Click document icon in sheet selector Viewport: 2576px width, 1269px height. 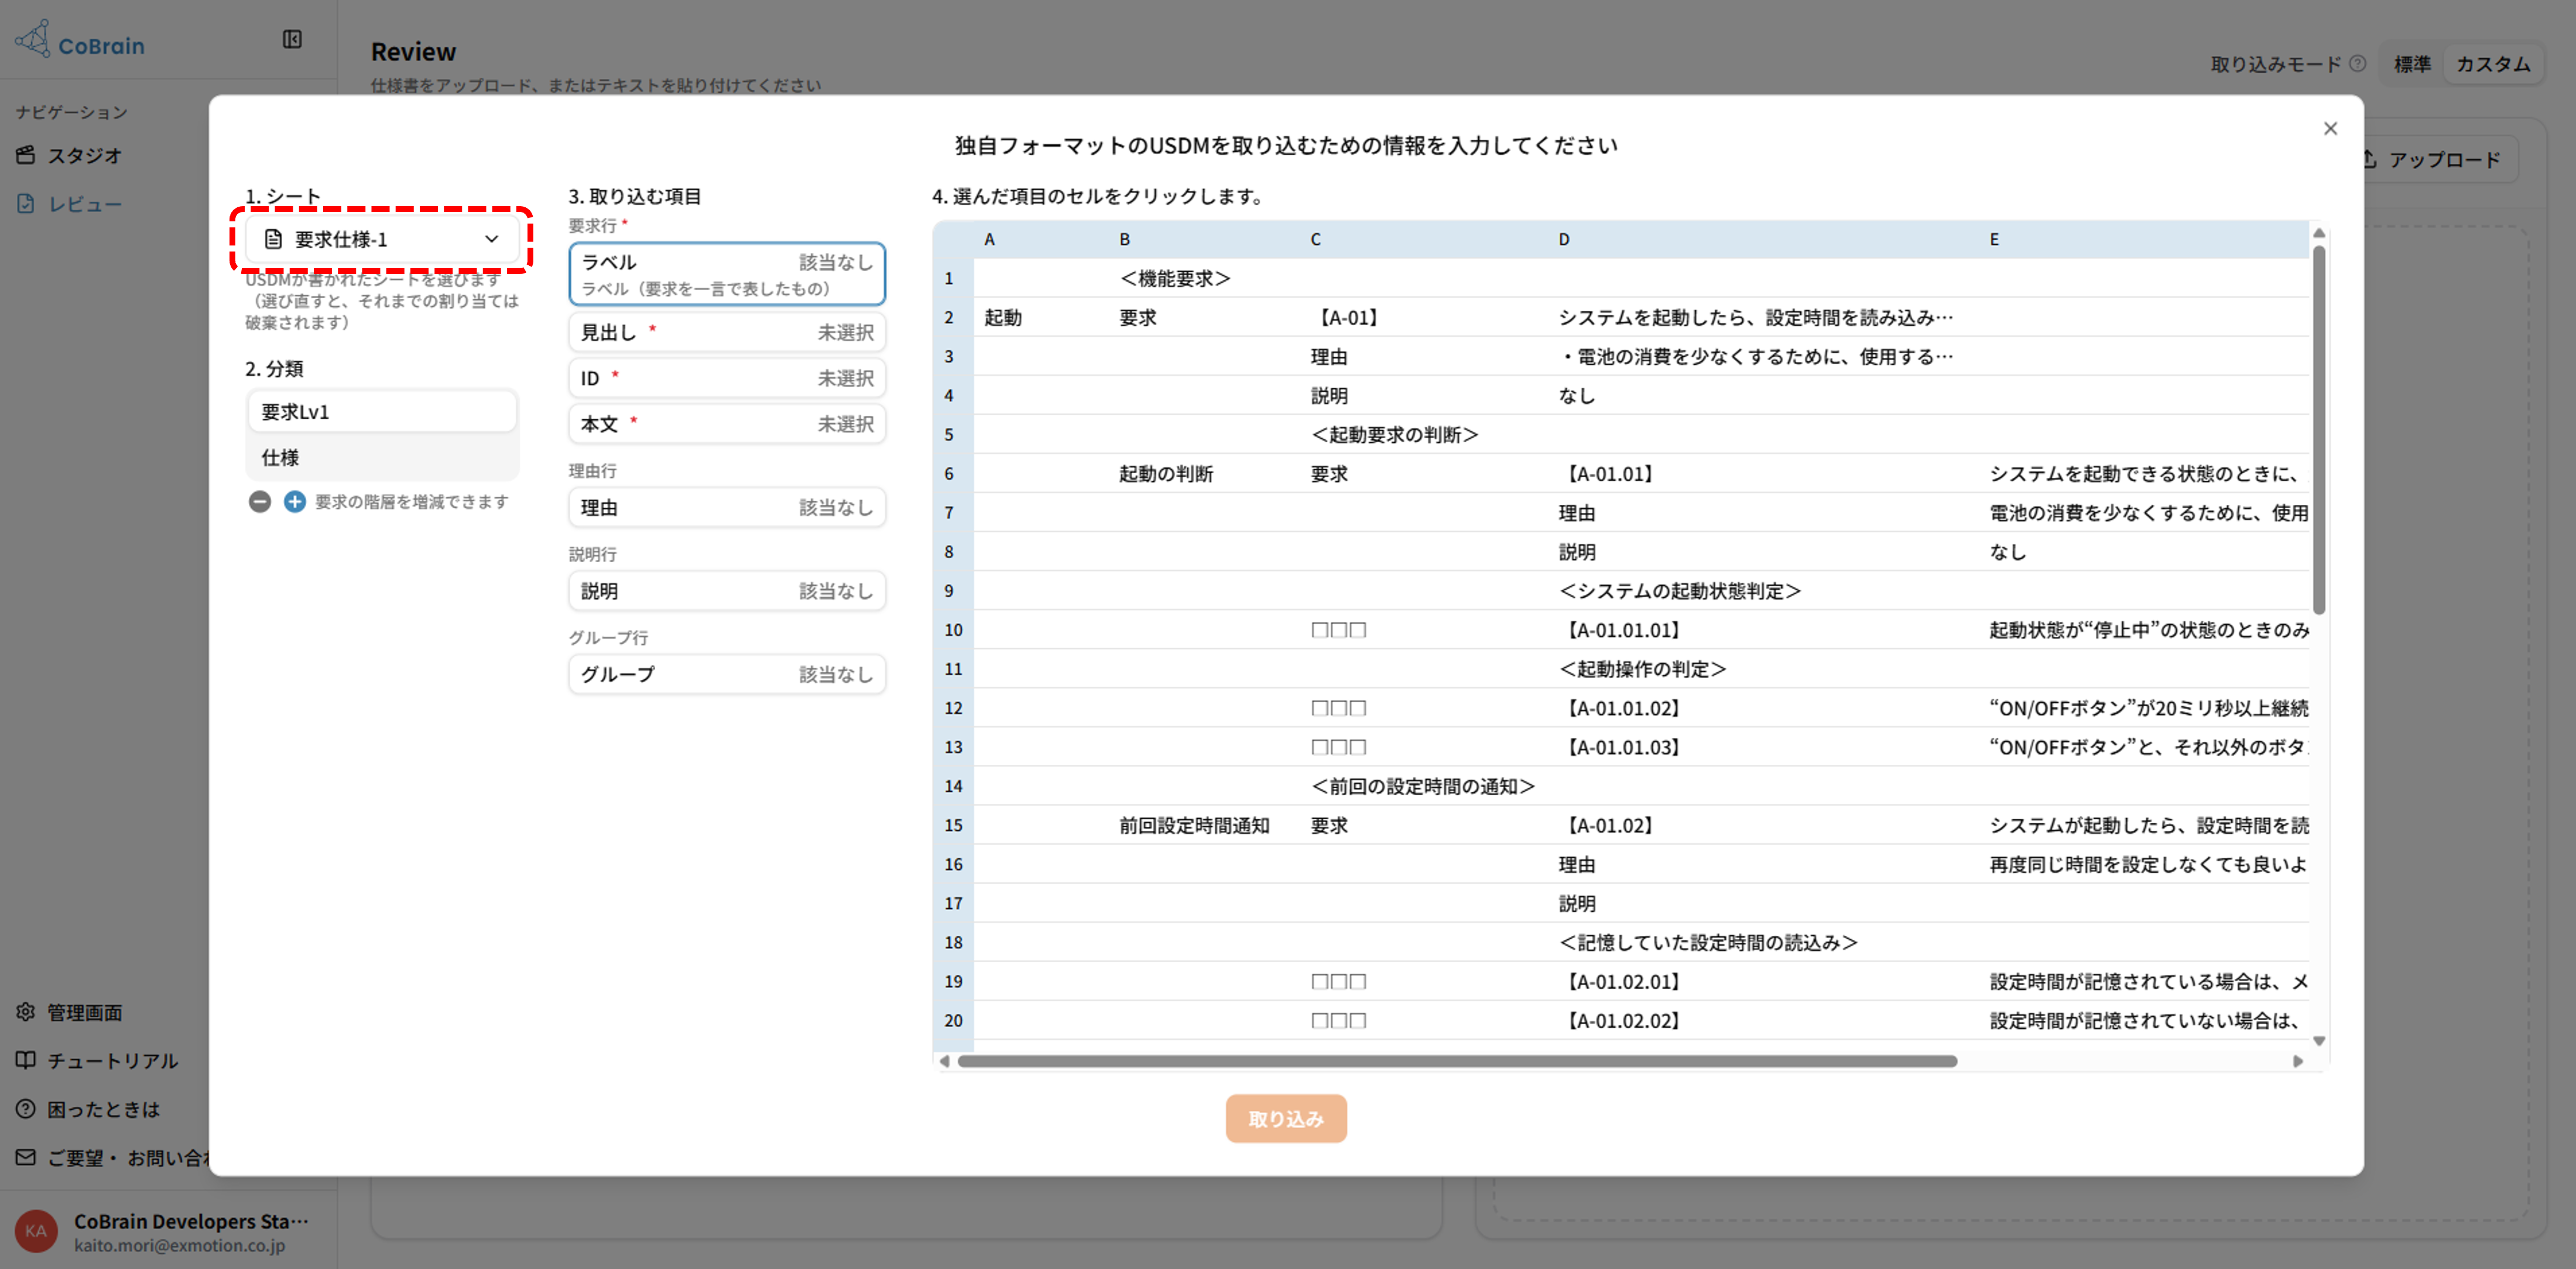tap(273, 239)
